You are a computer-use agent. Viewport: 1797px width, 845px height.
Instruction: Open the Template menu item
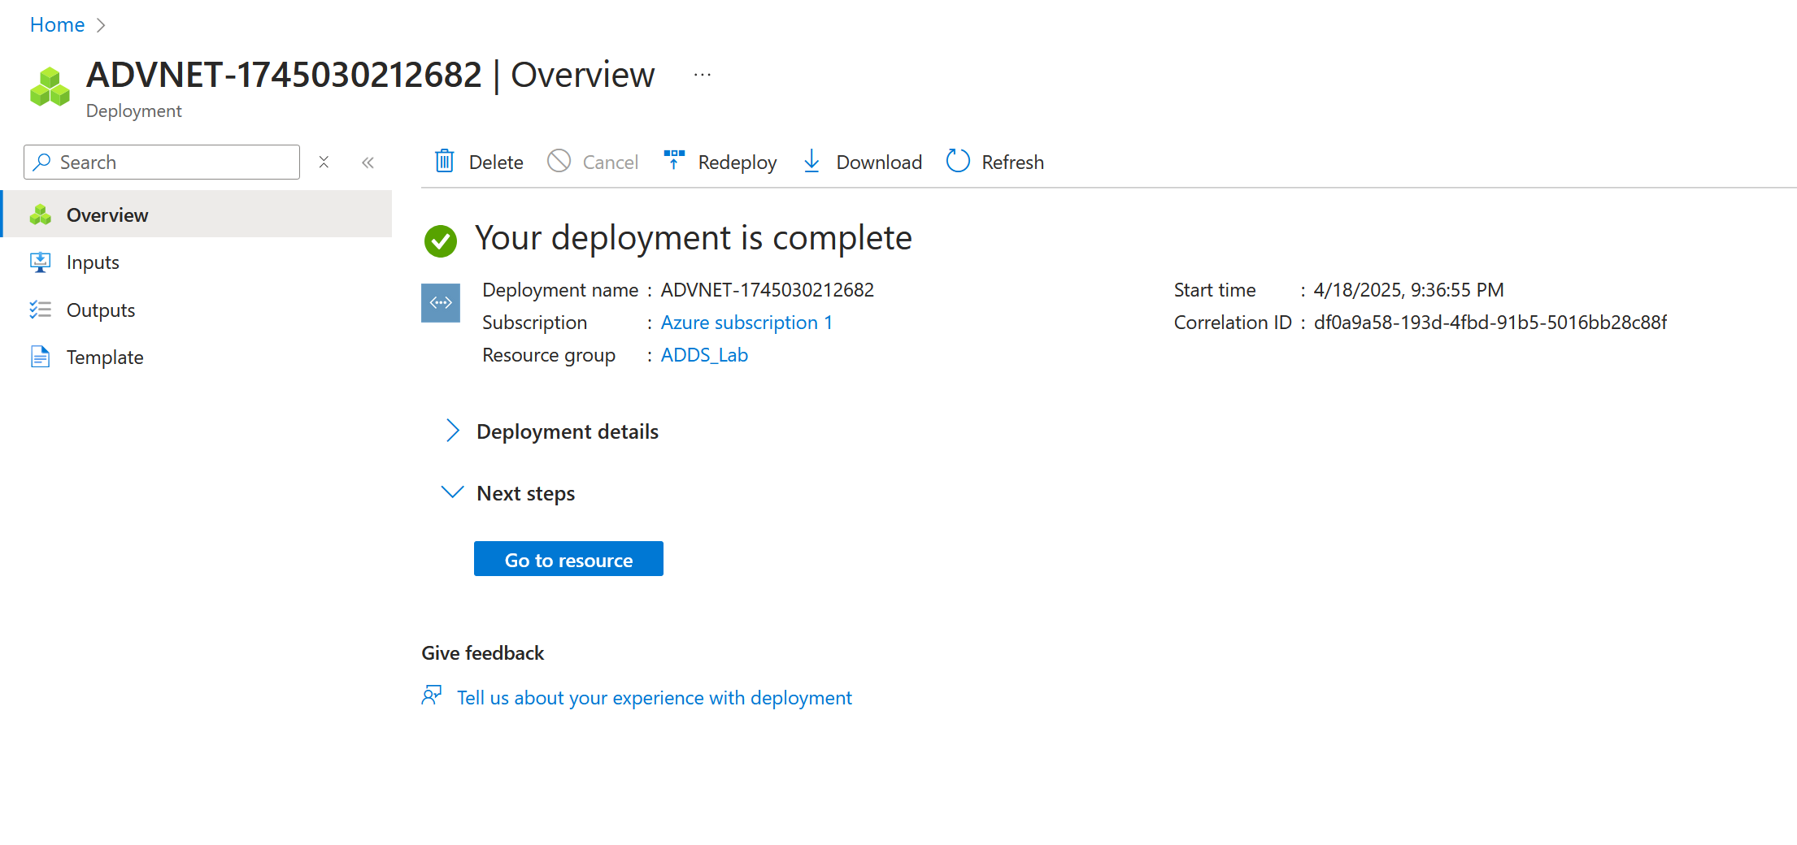click(x=198, y=357)
